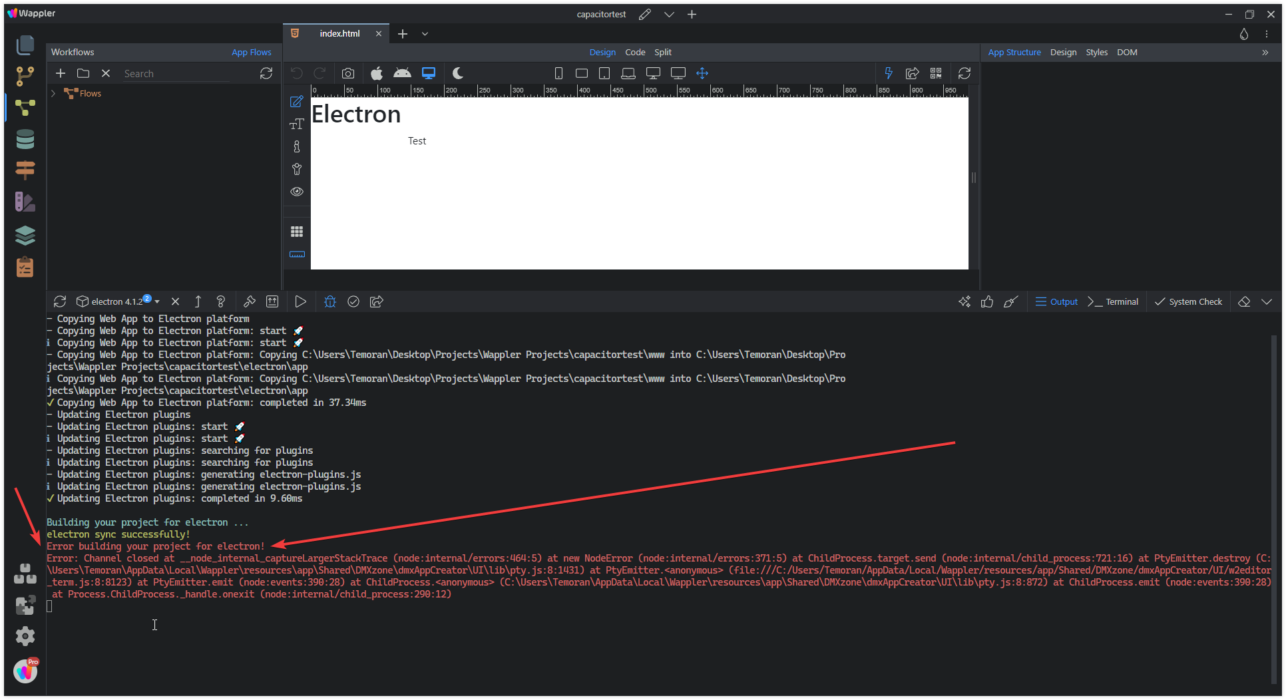Click the debug bug icon

coord(330,301)
